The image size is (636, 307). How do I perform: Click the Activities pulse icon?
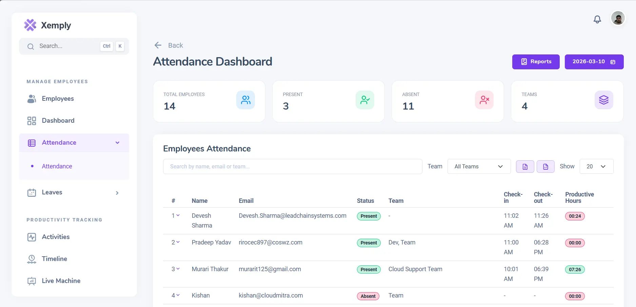point(32,237)
